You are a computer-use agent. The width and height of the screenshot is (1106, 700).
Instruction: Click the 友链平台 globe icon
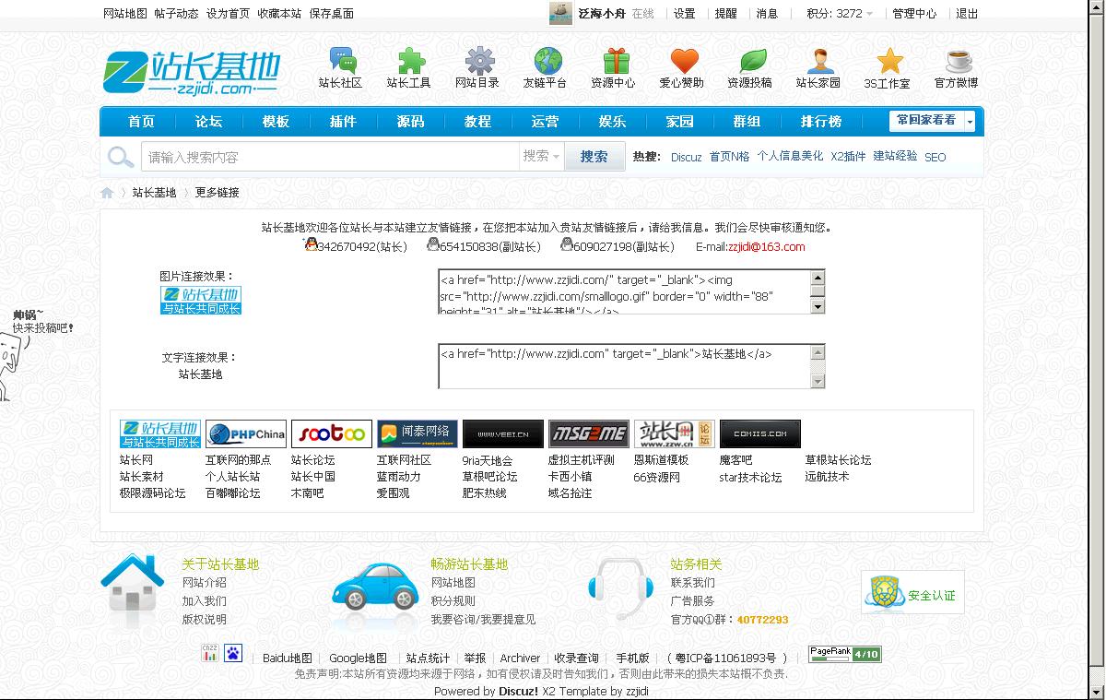pos(546,66)
